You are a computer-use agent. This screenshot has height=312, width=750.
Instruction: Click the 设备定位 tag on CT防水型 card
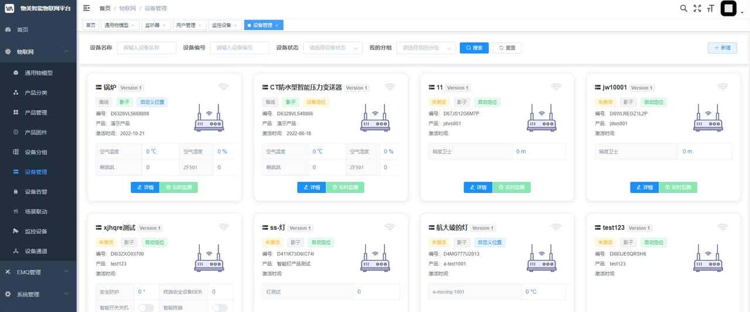click(316, 102)
